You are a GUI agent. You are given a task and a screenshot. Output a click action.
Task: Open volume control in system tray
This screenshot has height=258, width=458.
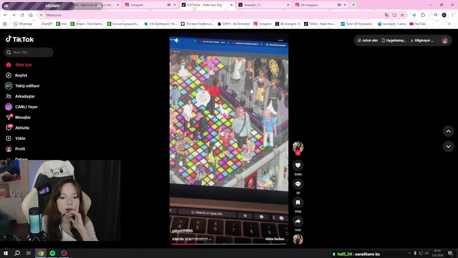[x=427, y=253]
